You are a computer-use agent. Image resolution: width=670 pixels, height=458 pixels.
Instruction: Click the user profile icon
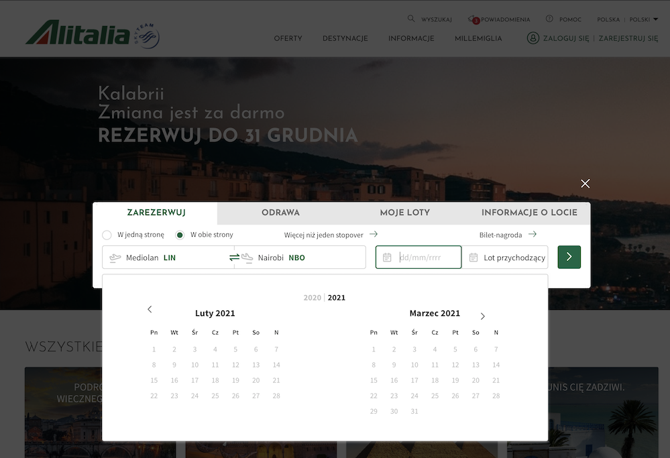[533, 38]
